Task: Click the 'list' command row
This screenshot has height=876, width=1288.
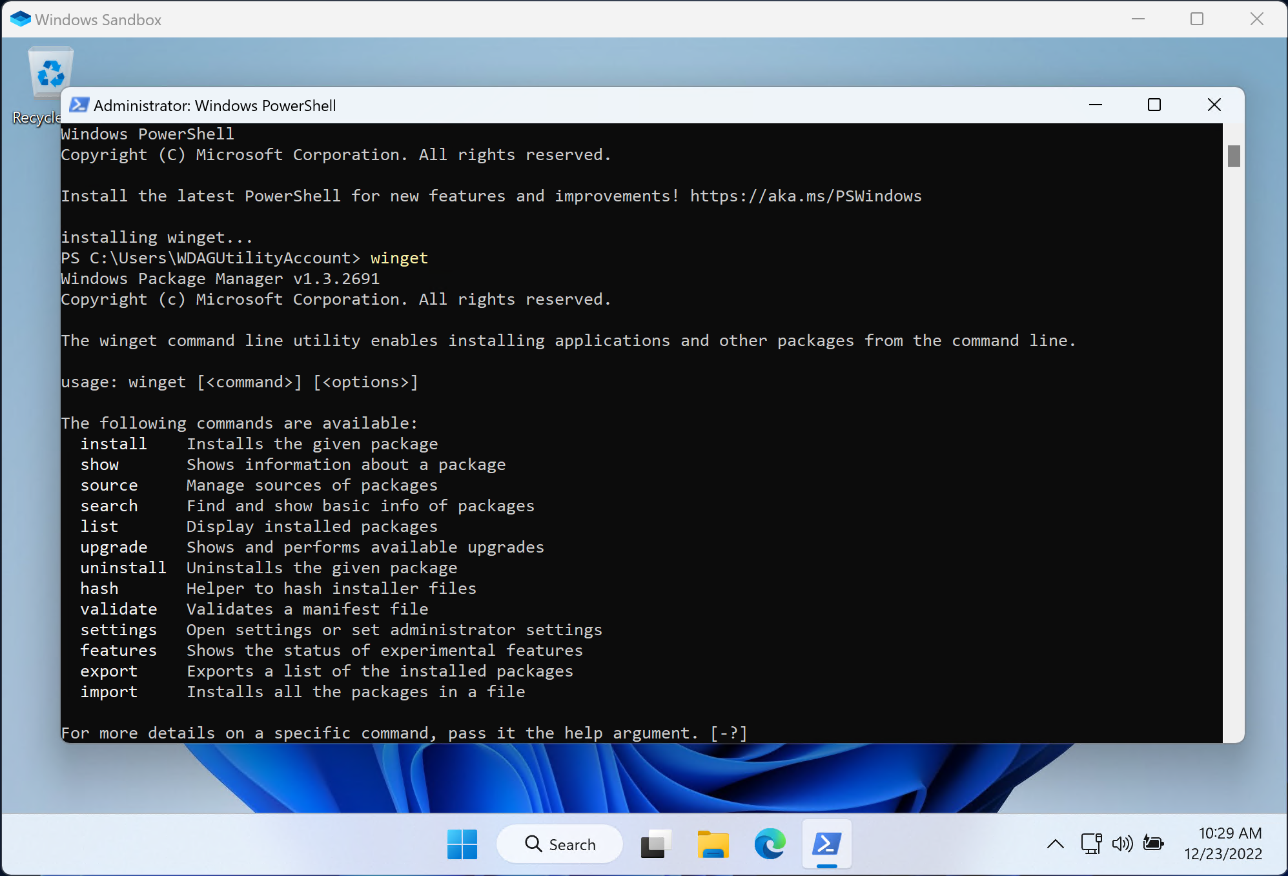Action: tap(260, 527)
